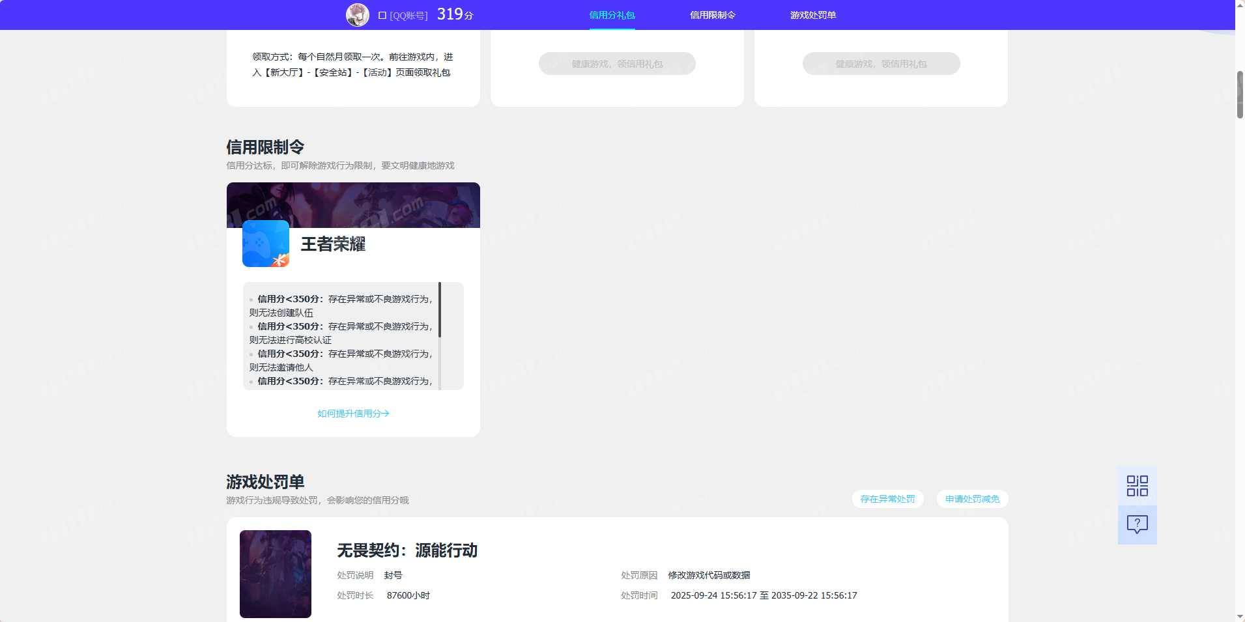Click the 游戏行为违规导致处罚 subtitle text
This screenshot has width=1245, height=622.
point(317,500)
